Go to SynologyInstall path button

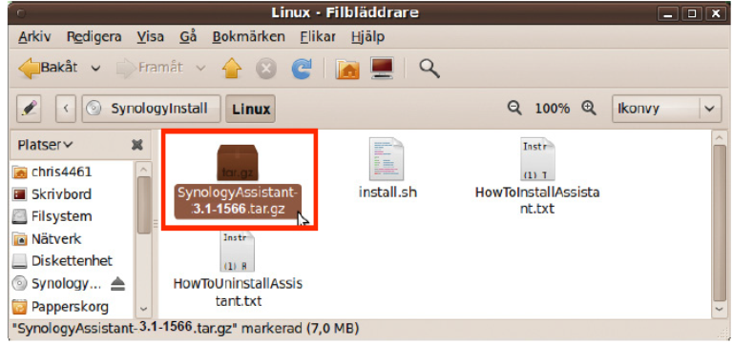151,109
